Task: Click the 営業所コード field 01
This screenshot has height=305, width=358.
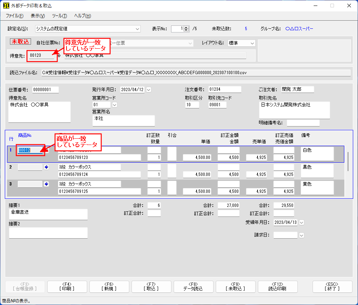Action: point(102,105)
